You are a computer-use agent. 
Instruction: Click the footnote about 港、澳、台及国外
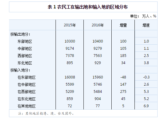[46, 114]
